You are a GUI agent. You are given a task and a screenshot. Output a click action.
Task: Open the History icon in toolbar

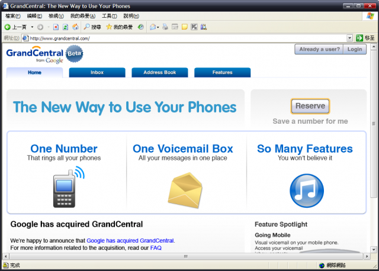click(141, 27)
